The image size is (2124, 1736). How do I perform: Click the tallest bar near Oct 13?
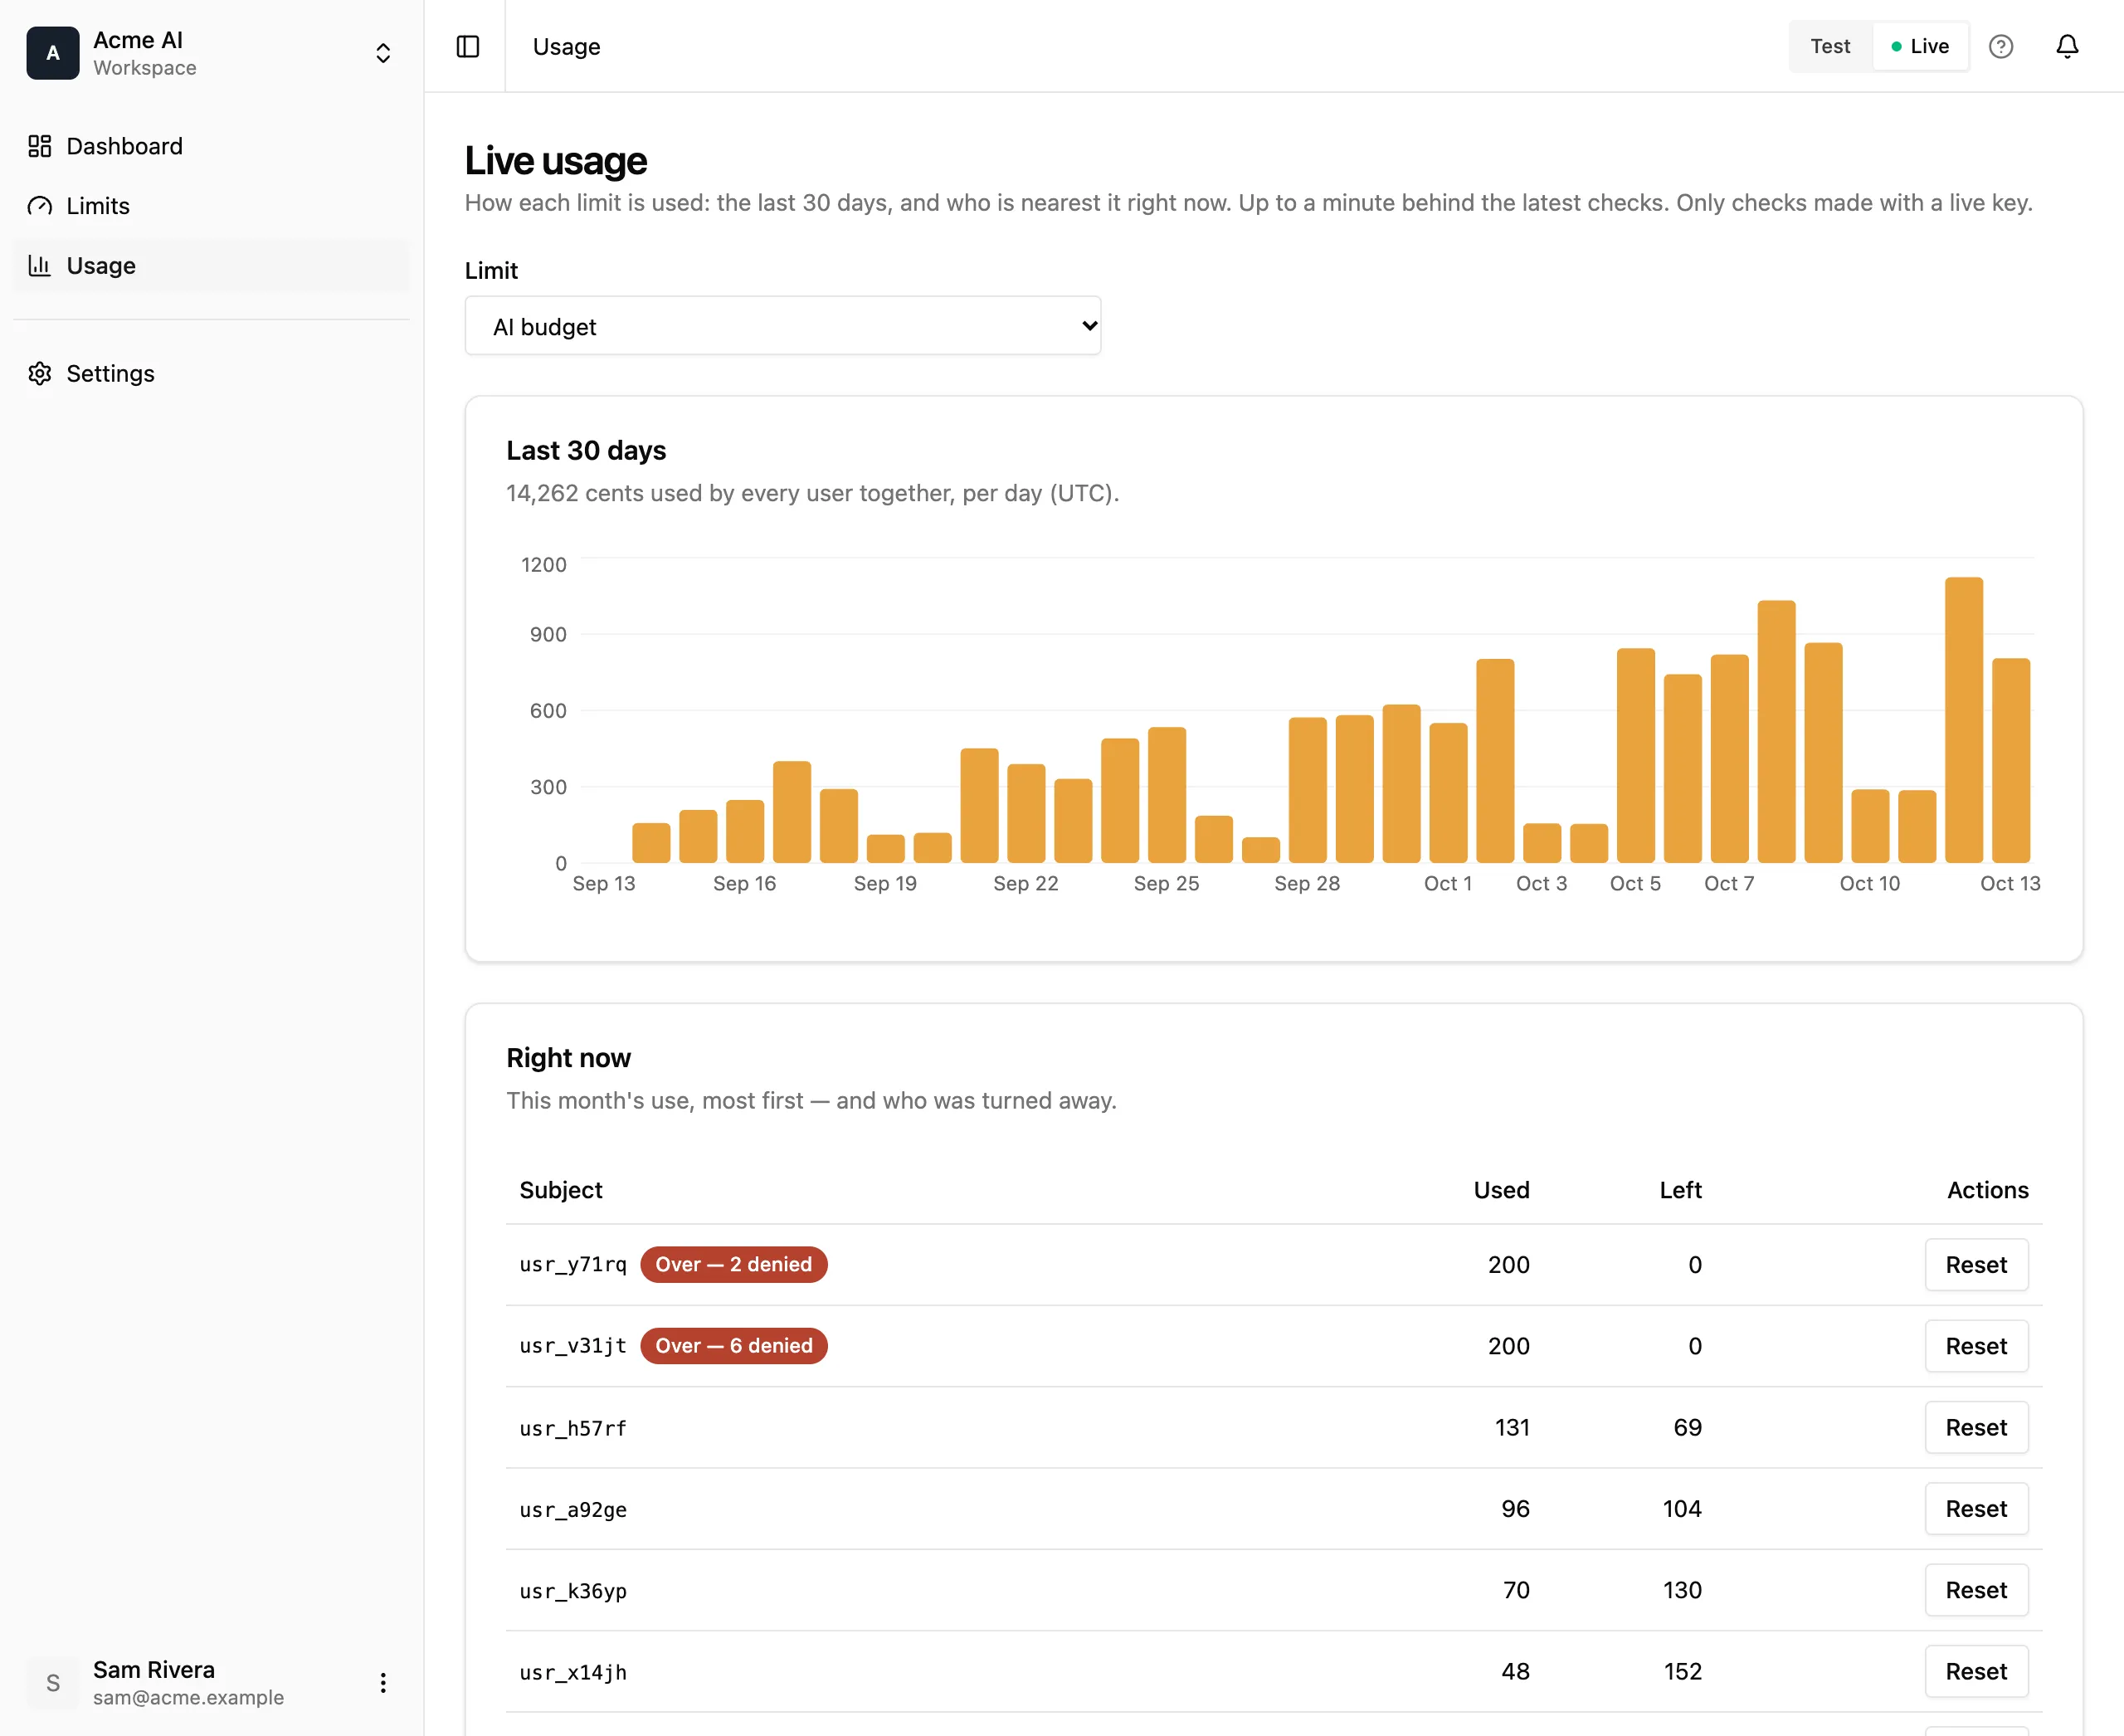[1963, 720]
